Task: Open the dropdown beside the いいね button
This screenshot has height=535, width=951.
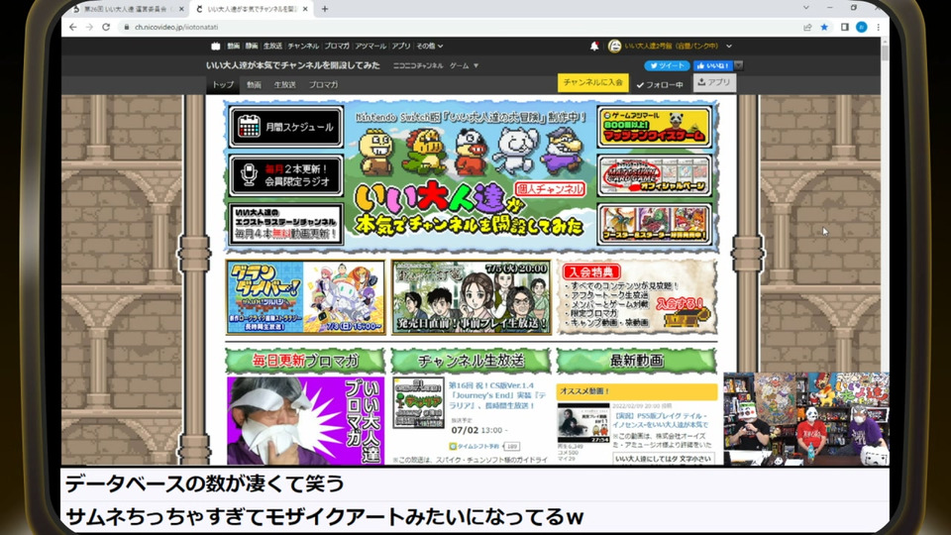Action: (x=739, y=65)
